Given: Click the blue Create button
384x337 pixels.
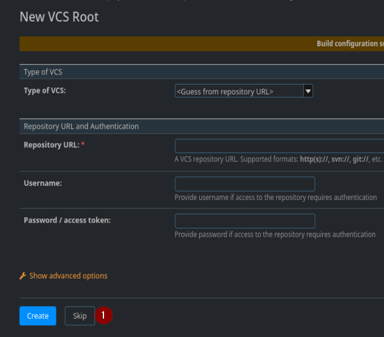Looking at the screenshot, I should click(x=37, y=316).
